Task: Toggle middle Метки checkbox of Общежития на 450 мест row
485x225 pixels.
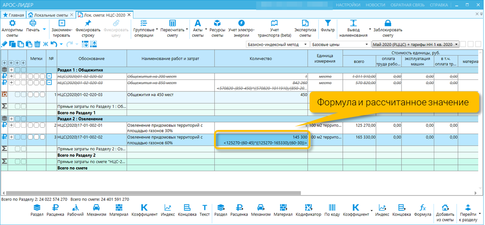Action: click(x=36, y=95)
